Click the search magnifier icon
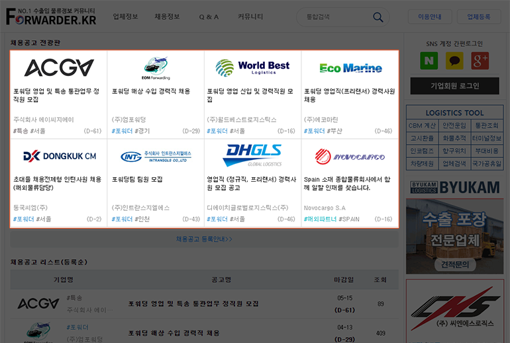Screen dimensions: 510x343 coord(378,17)
